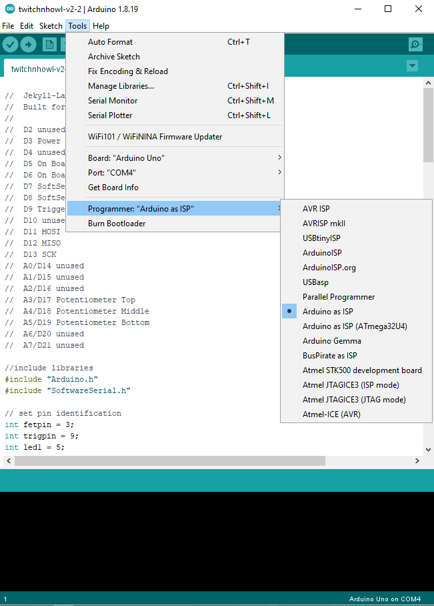This screenshot has height=606, width=434.
Task: Open the Board: "Arduino Uno" submenu
Action: [x=175, y=158]
